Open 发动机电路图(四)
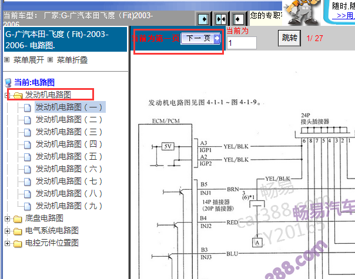This screenshot has height=279, width=355. pos(69,144)
